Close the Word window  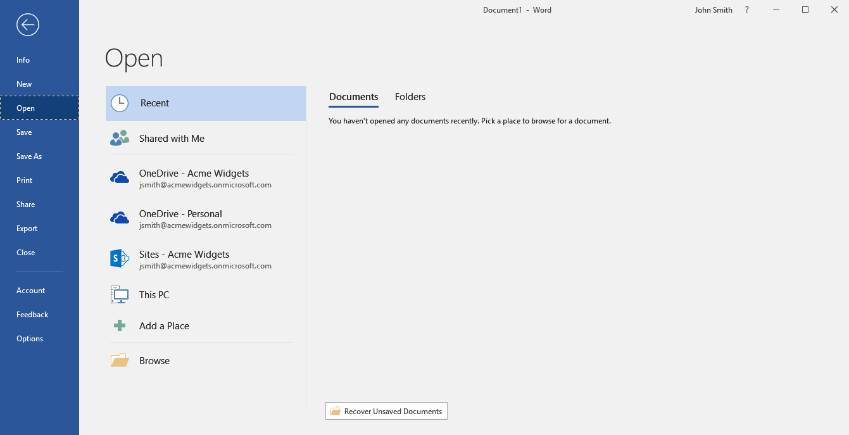click(x=834, y=10)
